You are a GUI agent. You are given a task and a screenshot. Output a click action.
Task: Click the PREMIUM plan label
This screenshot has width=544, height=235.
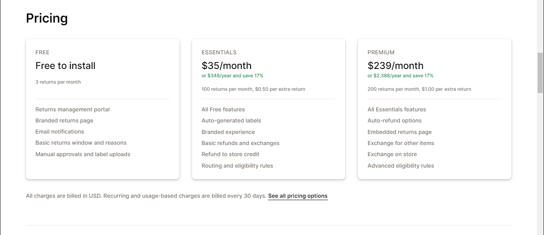(x=381, y=52)
